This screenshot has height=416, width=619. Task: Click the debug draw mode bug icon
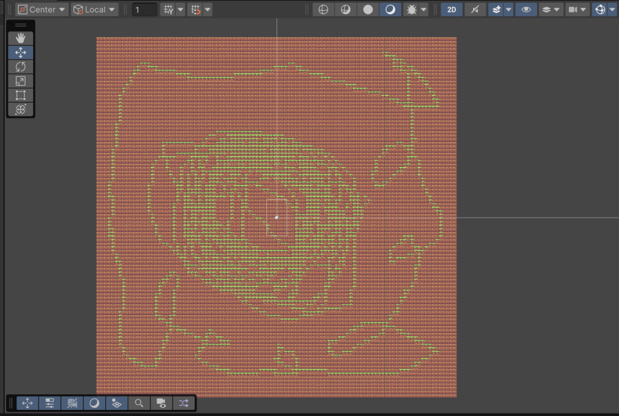[410, 10]
